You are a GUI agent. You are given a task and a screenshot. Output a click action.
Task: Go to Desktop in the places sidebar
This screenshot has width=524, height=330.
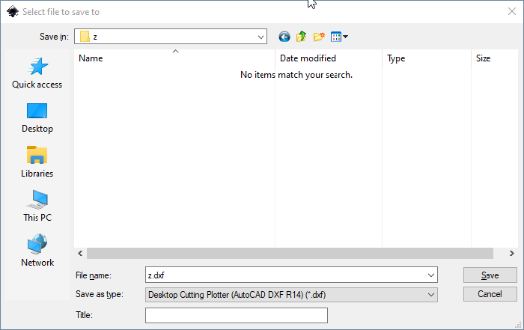37,118
